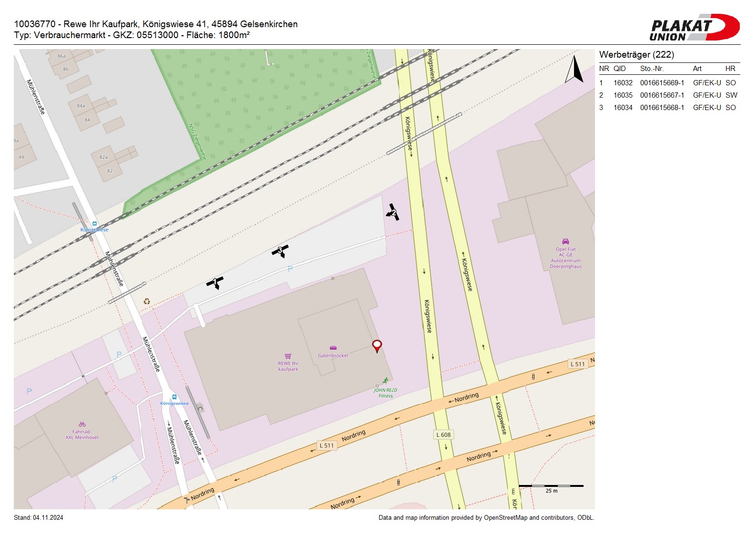Click the Opel Fiat car dealership icon
Screen dimensions: 756x535
tap(565, 242)
